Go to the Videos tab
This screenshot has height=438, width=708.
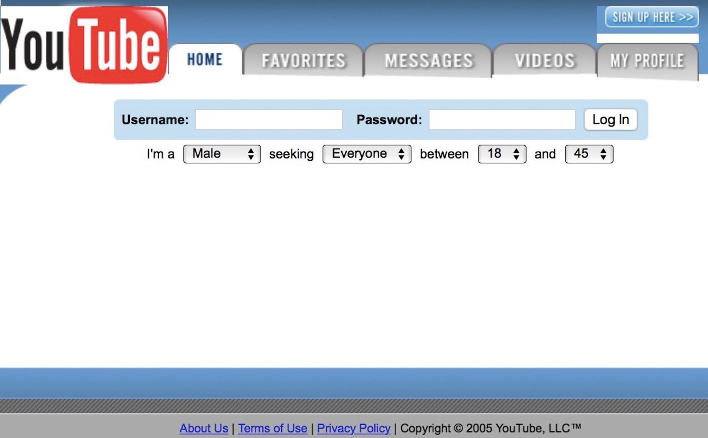544,60
